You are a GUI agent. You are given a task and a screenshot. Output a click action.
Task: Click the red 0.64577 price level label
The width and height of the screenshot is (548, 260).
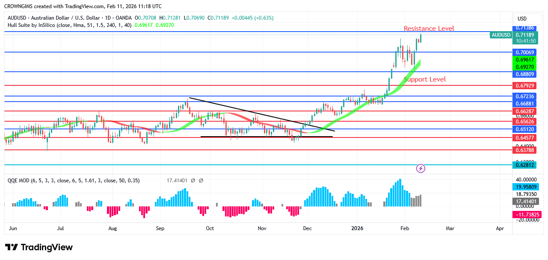coord(524,137)
